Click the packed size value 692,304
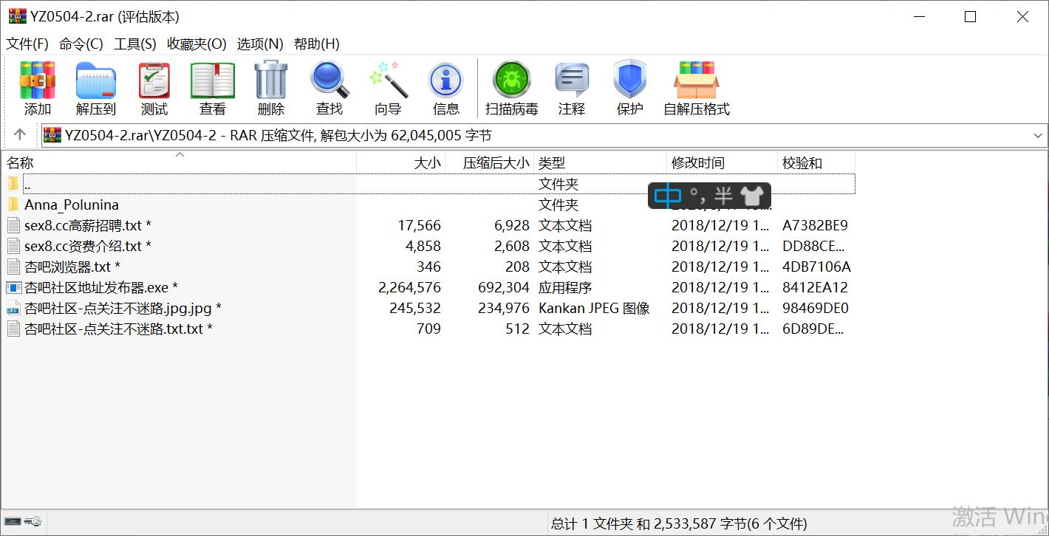The height and width of the screenshot is (536, 1049). 504,287
